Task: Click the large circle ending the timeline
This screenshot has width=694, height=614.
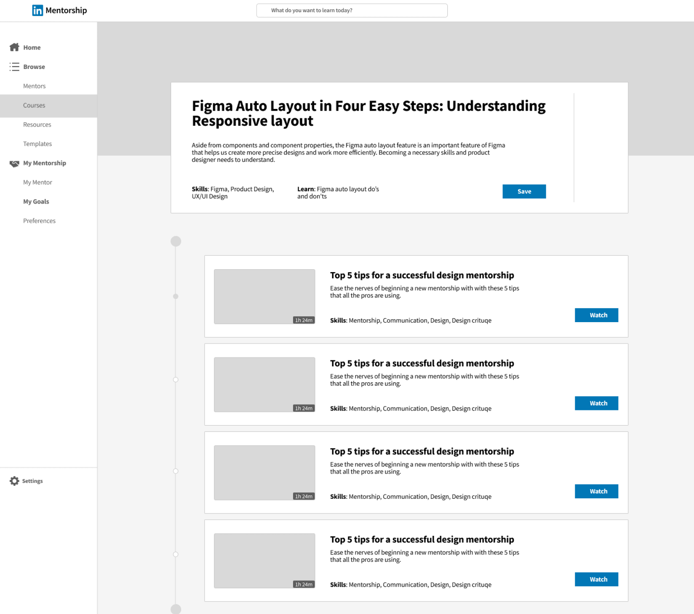Action: [x=176, y=609]
